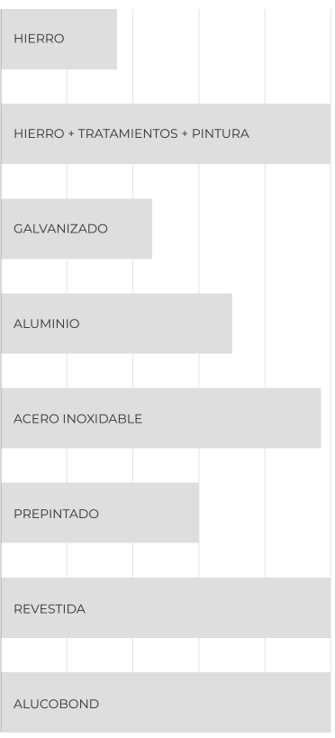
Task: Click the PREPINTADO bar
Action: coord(100,513)
